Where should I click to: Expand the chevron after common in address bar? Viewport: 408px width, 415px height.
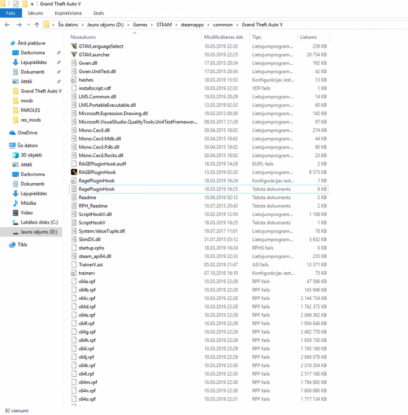point(237,25)
